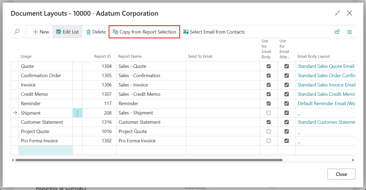Close the Document Layouts dialog
The image size is (366, 190).
tap(341, 174)
